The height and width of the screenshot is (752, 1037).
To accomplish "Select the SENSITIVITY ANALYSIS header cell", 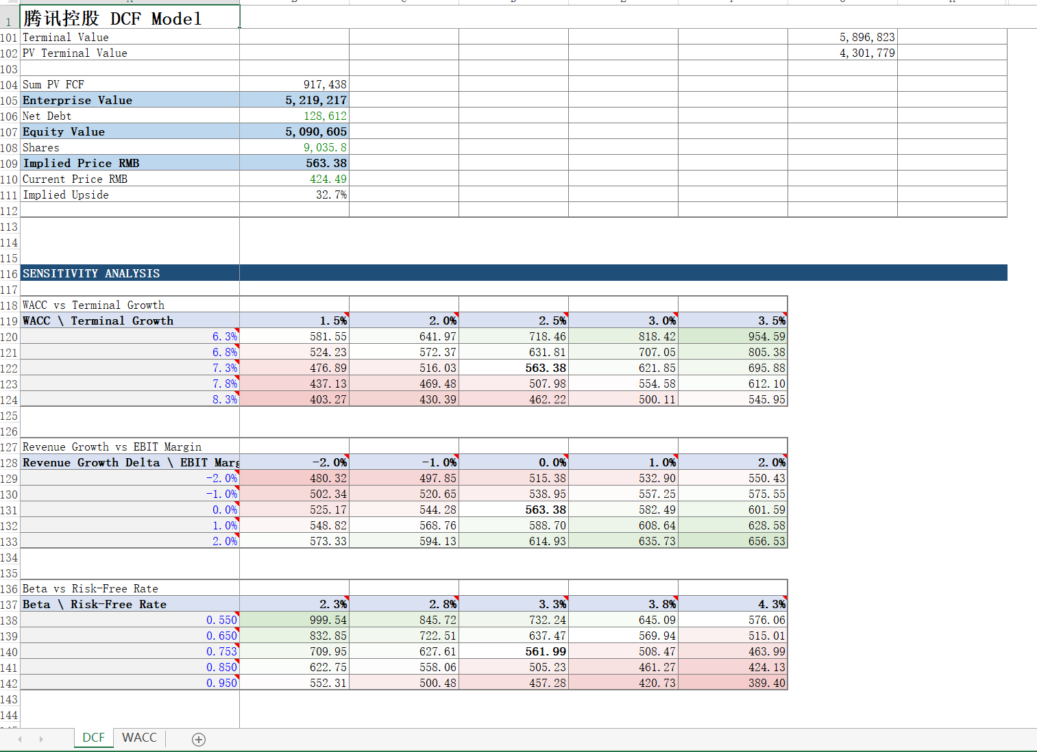I will [130, 273].
